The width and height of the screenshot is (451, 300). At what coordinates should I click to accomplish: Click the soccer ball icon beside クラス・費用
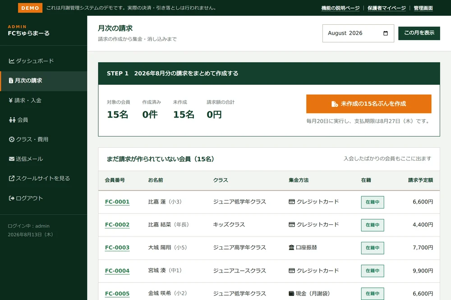point(12,139)
